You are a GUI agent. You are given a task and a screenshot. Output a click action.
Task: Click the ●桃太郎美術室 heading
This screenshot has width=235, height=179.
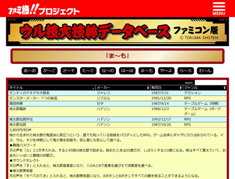click(21, 171)
